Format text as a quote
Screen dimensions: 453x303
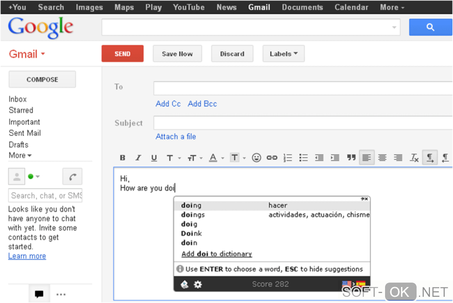tap(351, 157)
